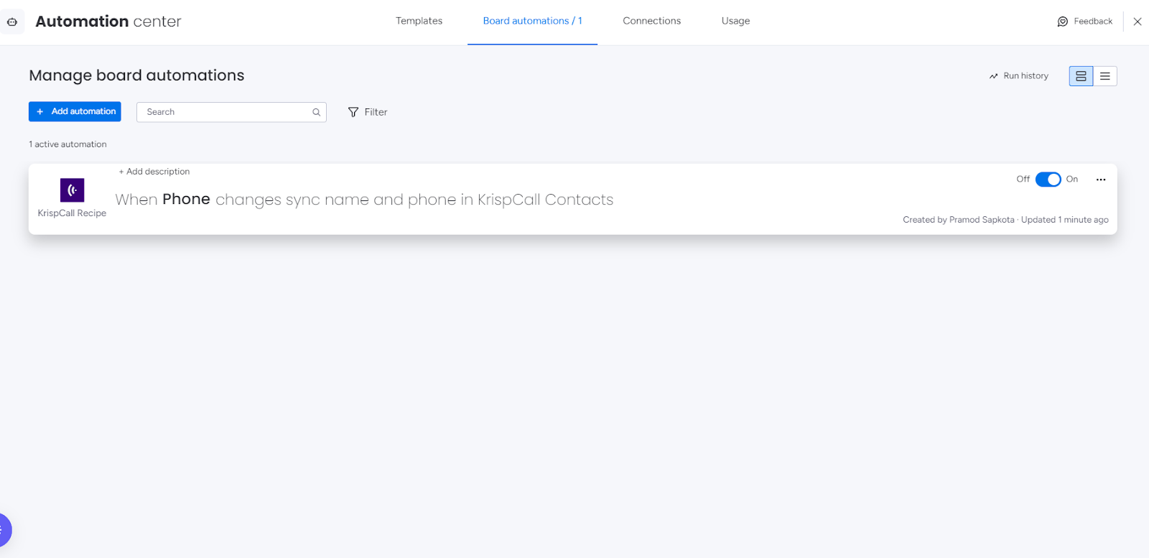Click the KrispCall Recipe logo icon

72,190
